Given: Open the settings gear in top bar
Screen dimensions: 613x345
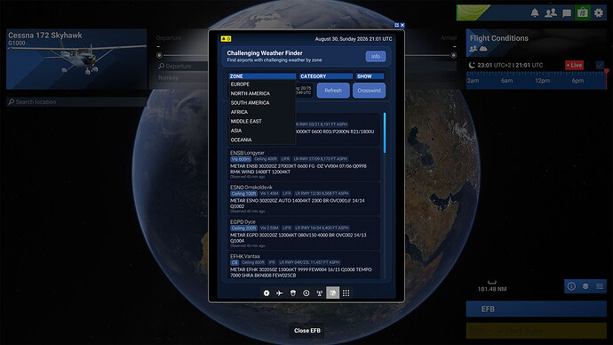Looking at the screenshot, I should click(x=599, y=13).
